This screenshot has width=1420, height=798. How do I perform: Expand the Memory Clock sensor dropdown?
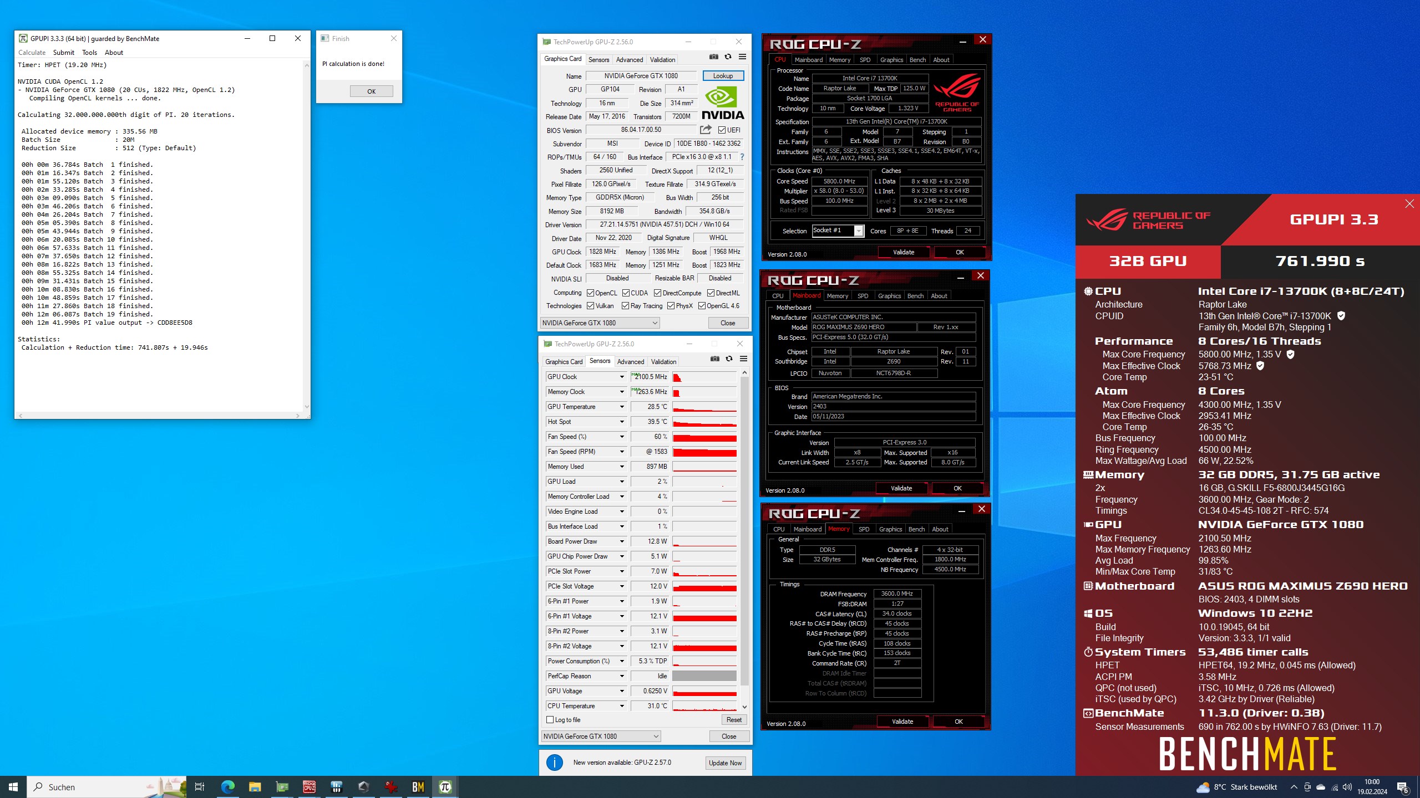point(622,392)
